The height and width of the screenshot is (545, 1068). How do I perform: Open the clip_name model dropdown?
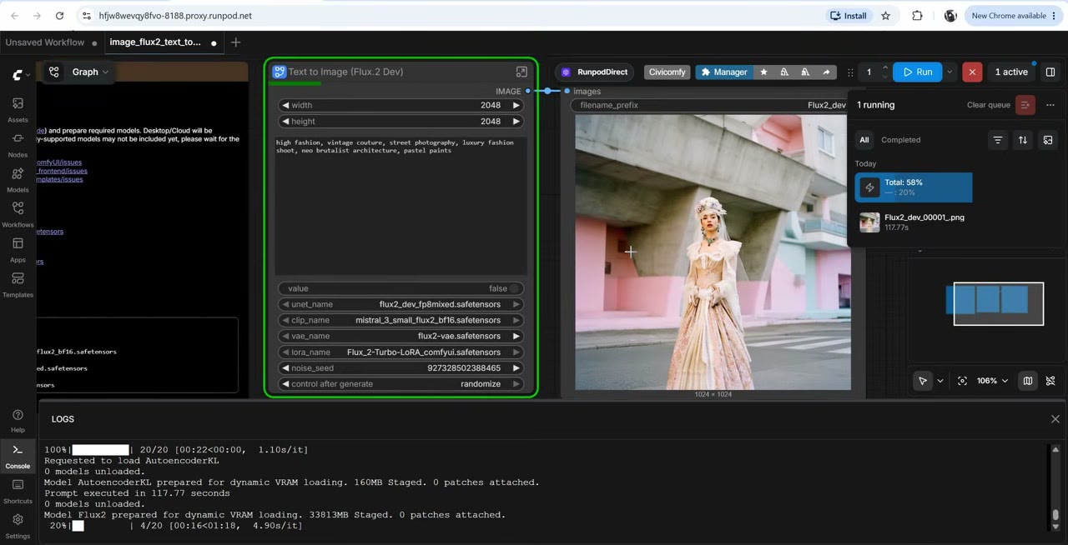[x=401, y=320]
